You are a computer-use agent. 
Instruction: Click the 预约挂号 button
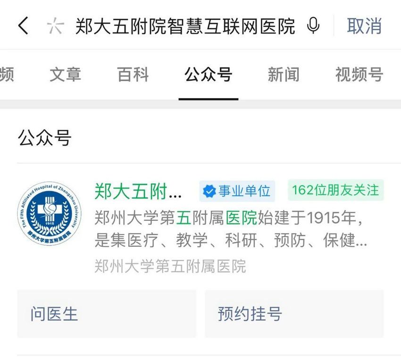pos(294,314)
